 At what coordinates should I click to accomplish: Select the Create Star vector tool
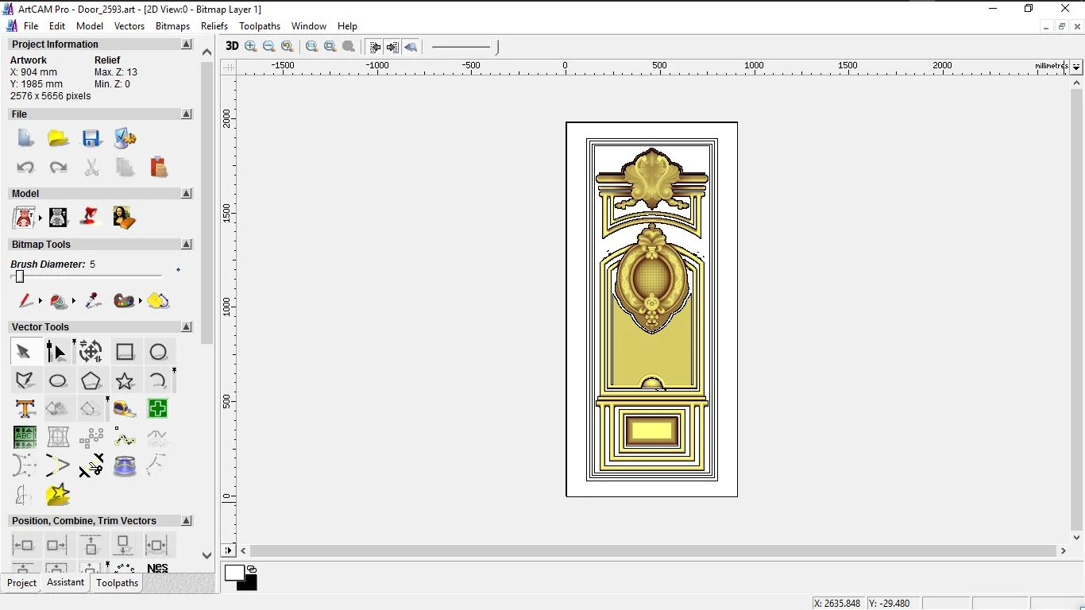125,381
